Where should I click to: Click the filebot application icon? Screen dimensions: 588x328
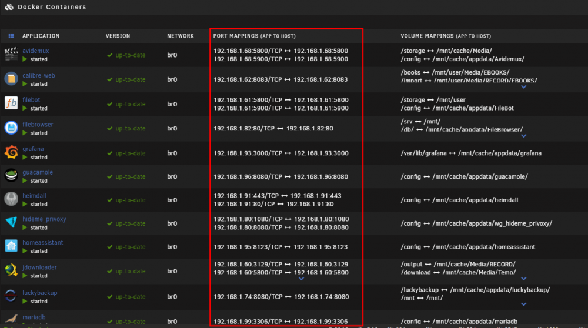tap(11, 103)
